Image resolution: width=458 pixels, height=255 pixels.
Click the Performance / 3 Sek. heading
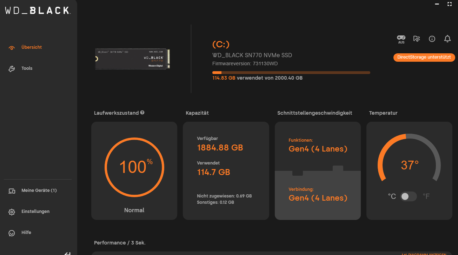[120, 243]
